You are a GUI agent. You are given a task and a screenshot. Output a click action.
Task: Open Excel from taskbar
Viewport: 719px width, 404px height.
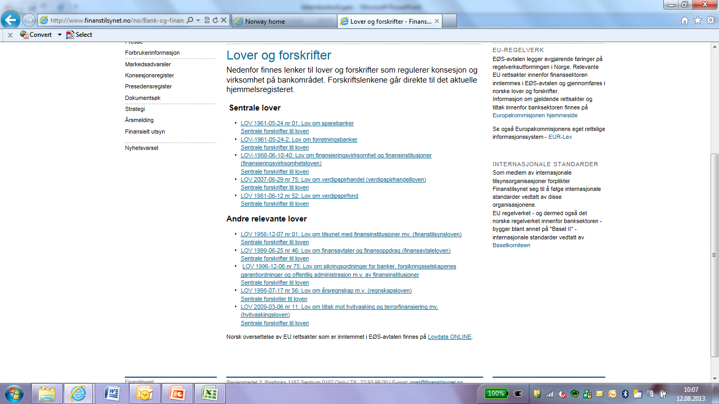coord(209,393)
